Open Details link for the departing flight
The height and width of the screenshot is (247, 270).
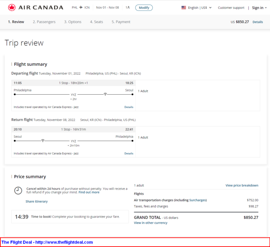pyautogui.click(x=129, y=107)
